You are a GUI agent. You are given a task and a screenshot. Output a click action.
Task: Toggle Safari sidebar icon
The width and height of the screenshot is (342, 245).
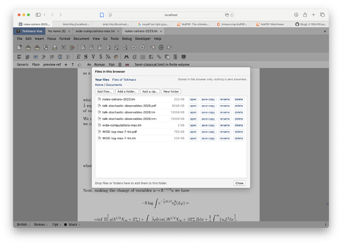coord(38,15)
